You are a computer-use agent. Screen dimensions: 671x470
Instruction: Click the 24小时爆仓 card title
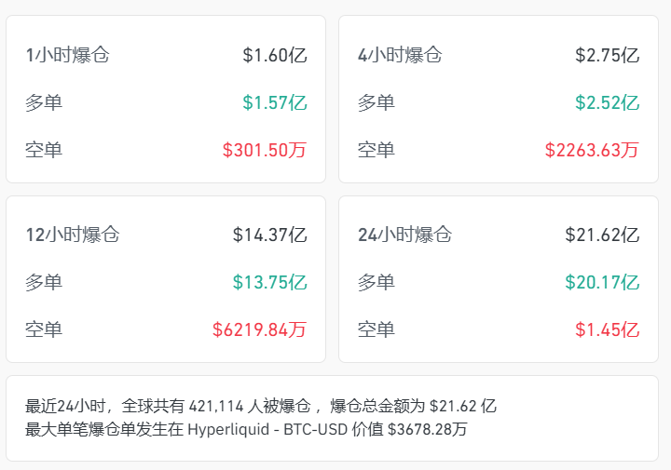pyautogui.click(x=404, y=235)
